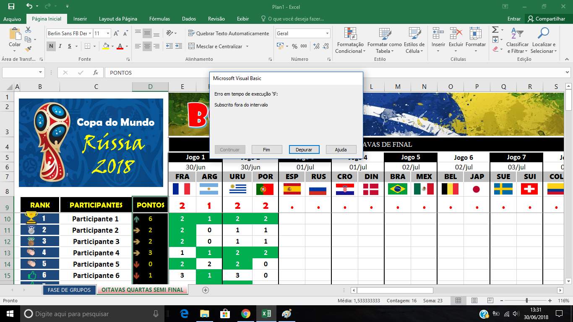Apply percent style with the % icon
The width and height of the screenshot is (573, 322).
(294, 46)
